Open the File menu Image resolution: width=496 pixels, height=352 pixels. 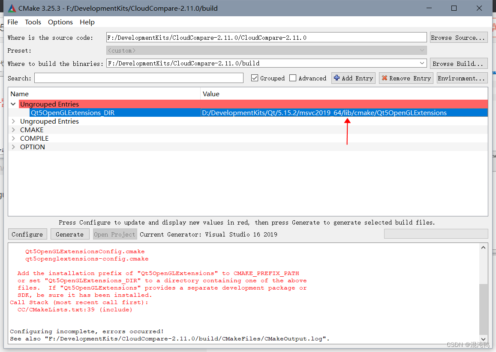tap(13, 22)
